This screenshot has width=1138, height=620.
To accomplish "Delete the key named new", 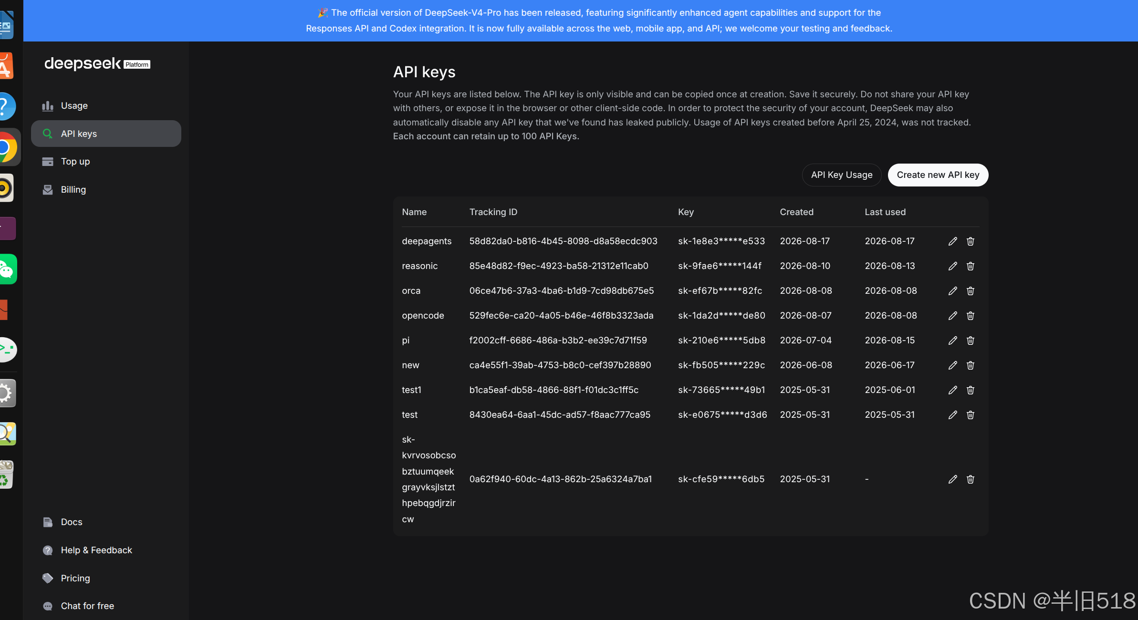I will click(x=970, y=365).
